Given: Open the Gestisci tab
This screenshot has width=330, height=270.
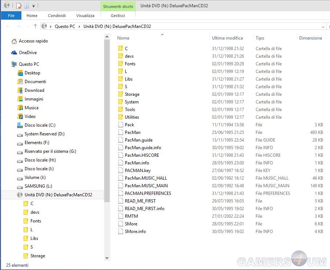Looking at the screenshot, I should tap(118, 16).
